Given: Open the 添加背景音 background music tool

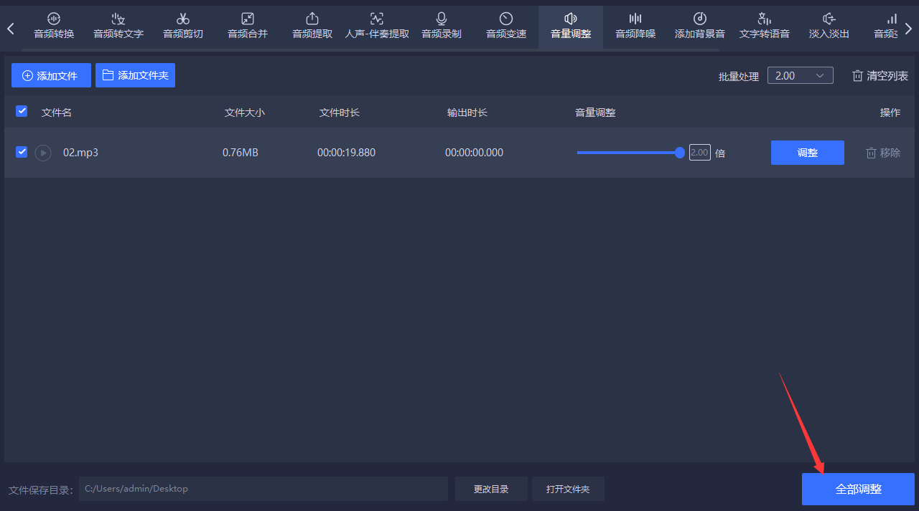Looking at the screenshot, I should pyautogui.click(x=700, y=27).
